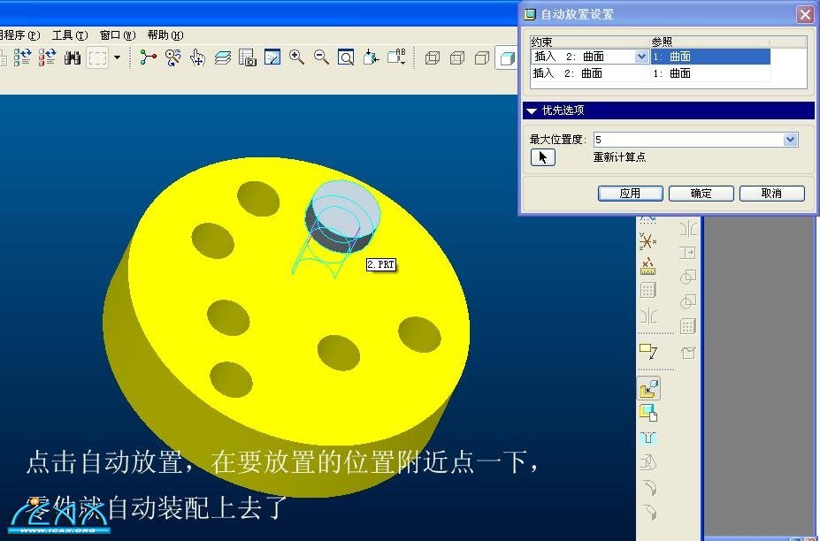Toggle wireframe display mode
Screen dimensions: 820x541
(433, 58)
